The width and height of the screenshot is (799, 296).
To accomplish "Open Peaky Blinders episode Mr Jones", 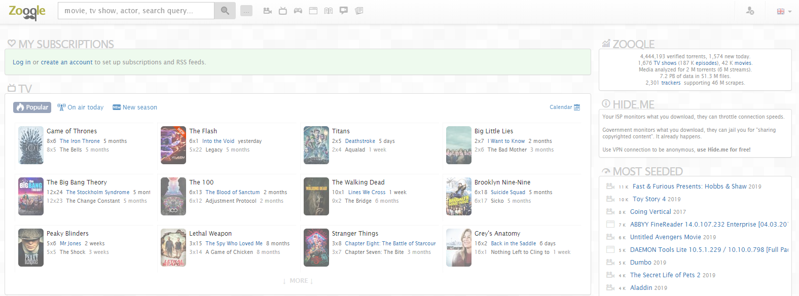I will pyautogui.click(x=70, y=244).
